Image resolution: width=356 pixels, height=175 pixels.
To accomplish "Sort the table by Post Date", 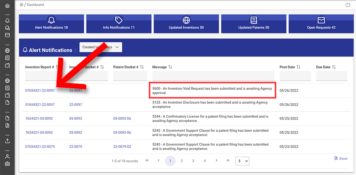I will click(x=298, y=67).
